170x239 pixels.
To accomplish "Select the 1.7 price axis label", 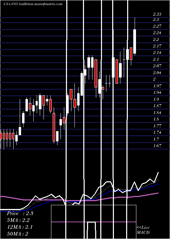I will pos(156,139).
